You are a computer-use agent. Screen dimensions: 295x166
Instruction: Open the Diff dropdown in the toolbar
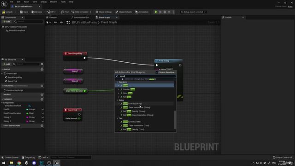(51, 12)
